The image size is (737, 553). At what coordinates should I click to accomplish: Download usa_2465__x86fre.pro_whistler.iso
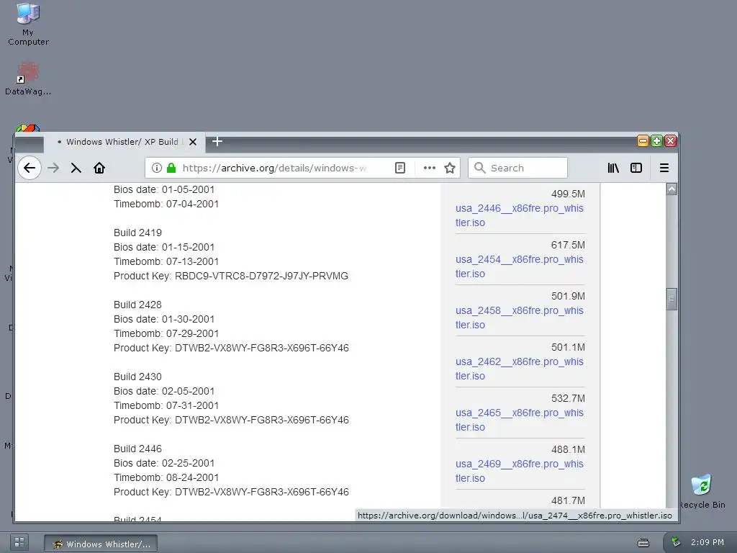[x=520, y=420]
